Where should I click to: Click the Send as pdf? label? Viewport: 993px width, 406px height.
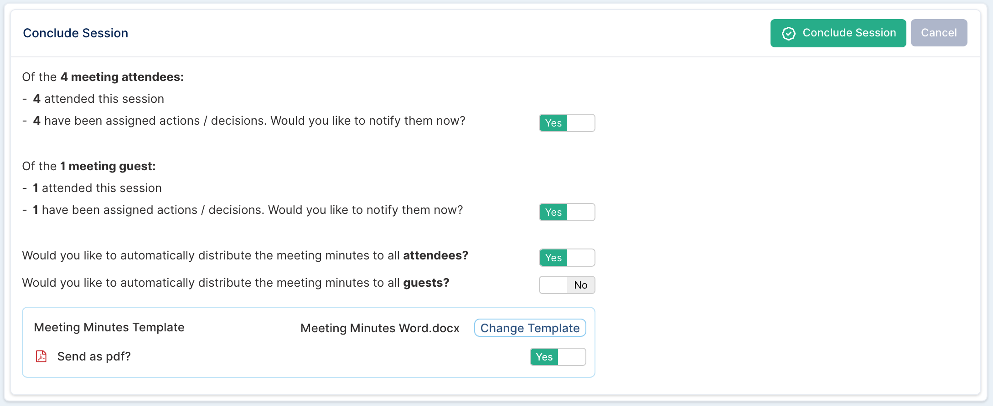(x=94, y=356)
